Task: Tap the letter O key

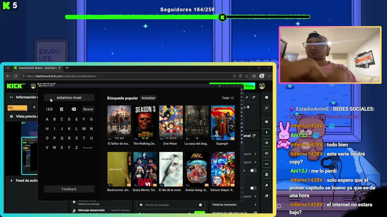Action: [47, 138]
